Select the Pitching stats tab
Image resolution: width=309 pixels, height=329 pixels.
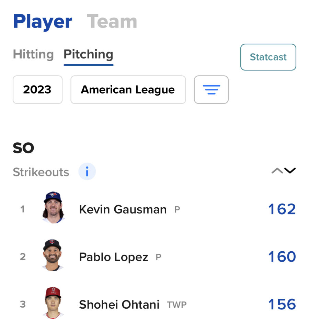pyautogui.click(x=88, y=54)
